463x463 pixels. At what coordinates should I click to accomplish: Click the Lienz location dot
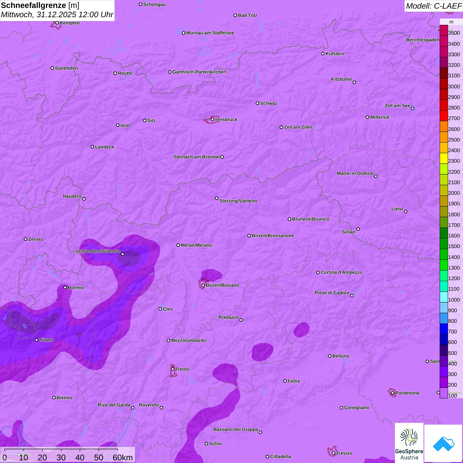pyautogui.click(x=406, y=212)
